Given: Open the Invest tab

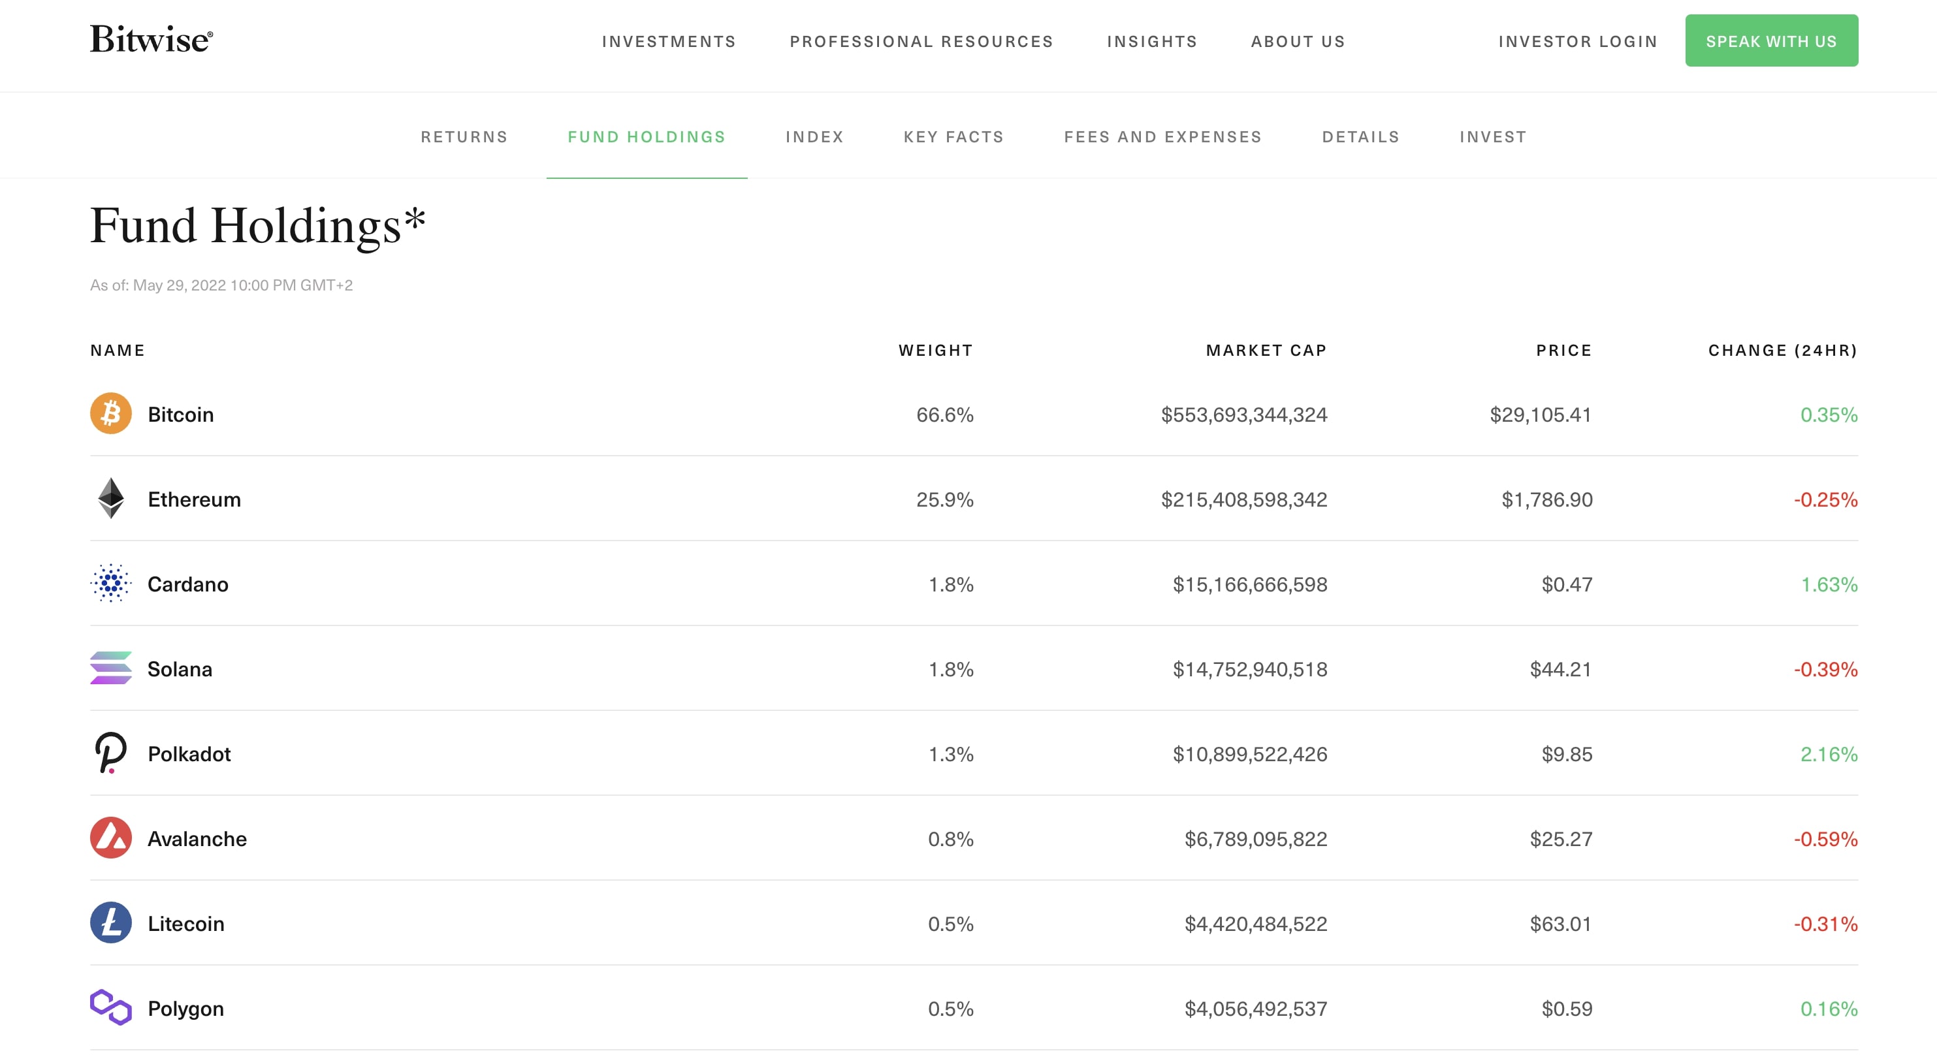Looking at the screenshot, I should click(1493, 136).
